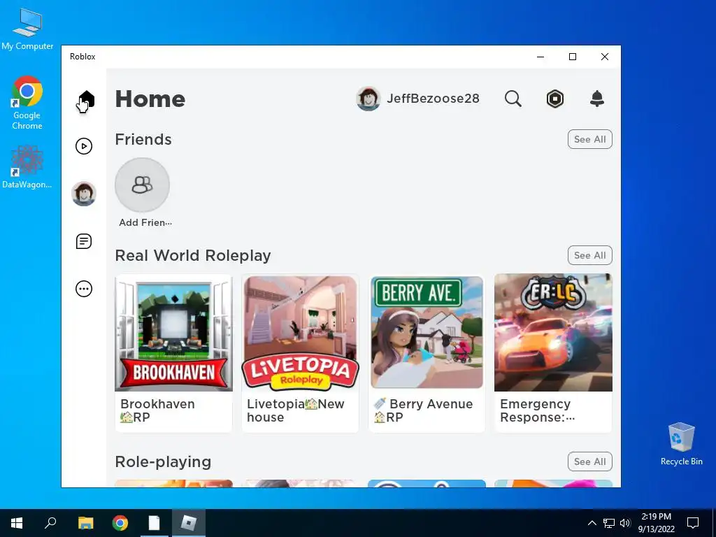Open the Action Center notification icon
The image size is (716, 537).
tap(693, 523)
